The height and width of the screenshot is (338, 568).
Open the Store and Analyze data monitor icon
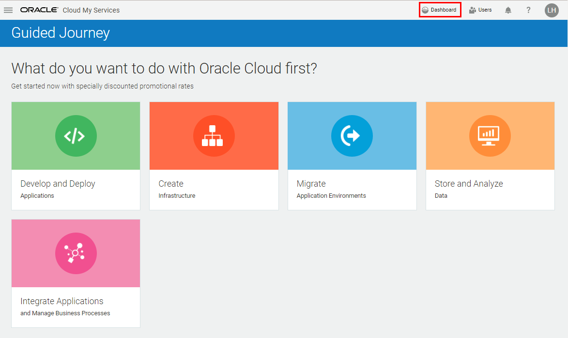click(490, 136)
